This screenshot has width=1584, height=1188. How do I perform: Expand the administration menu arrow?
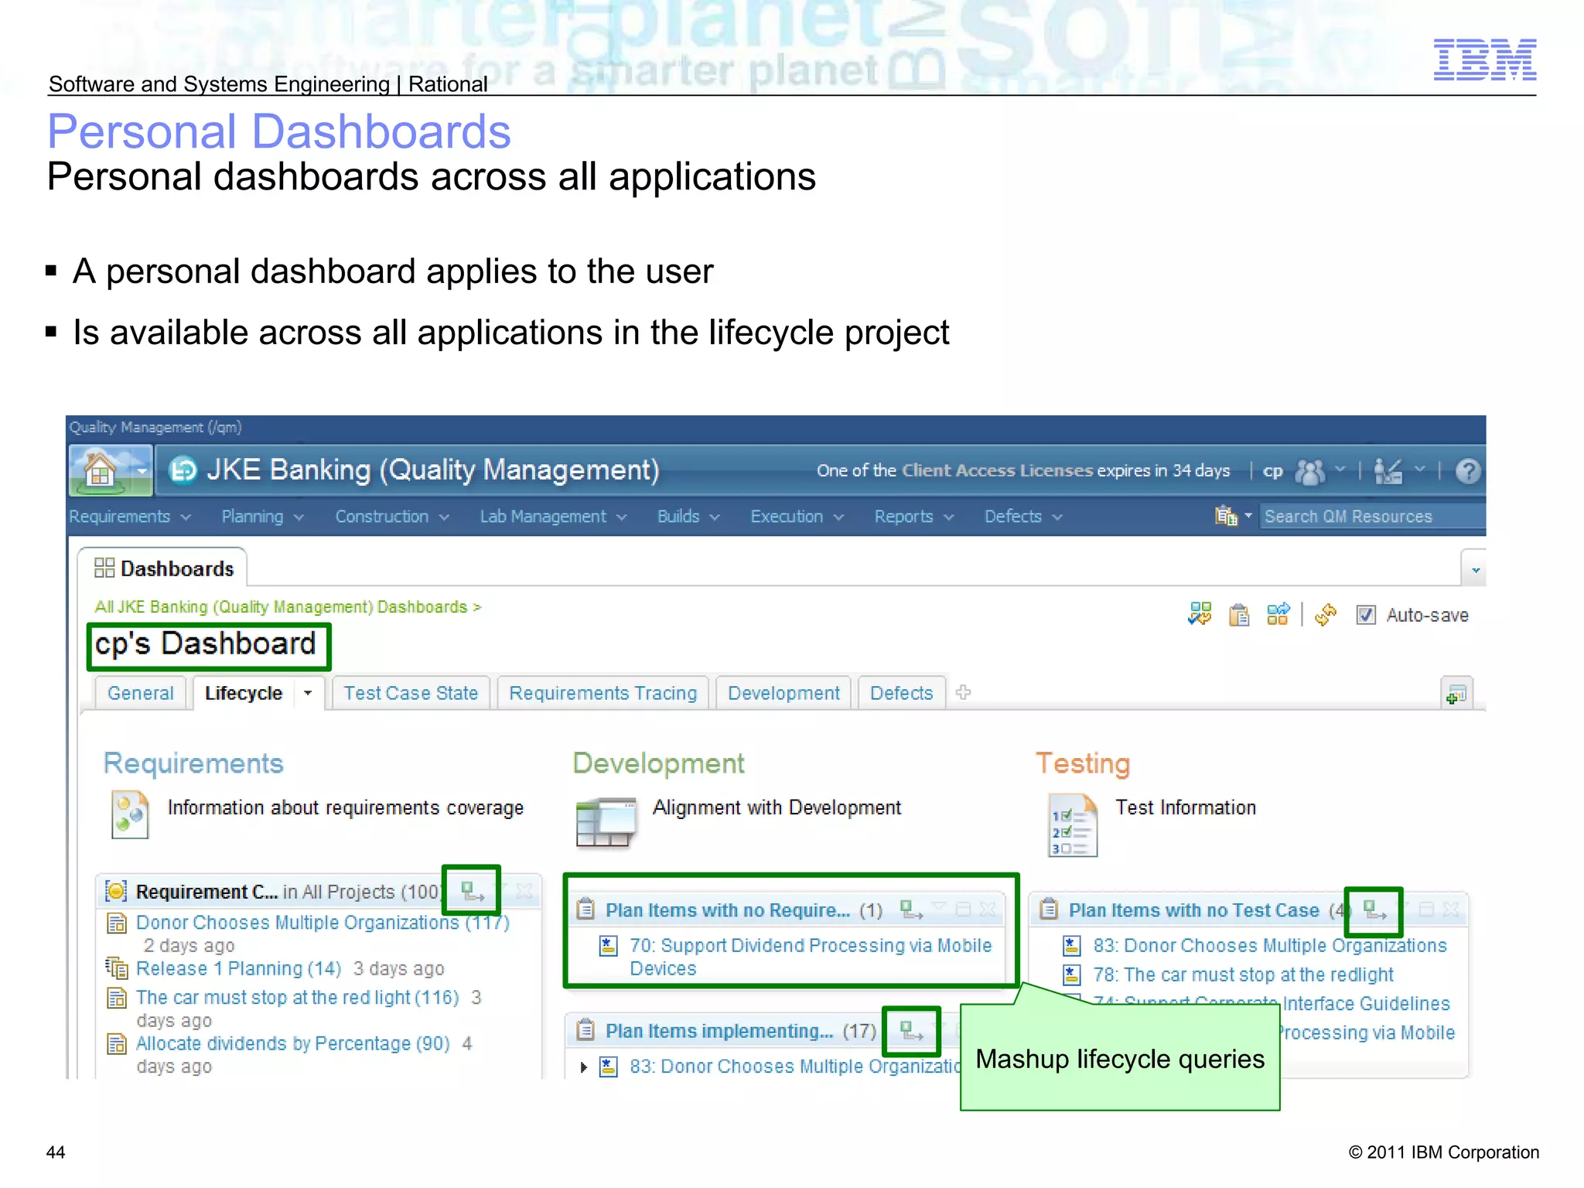pyautogui.click(x=1419, y=469)
